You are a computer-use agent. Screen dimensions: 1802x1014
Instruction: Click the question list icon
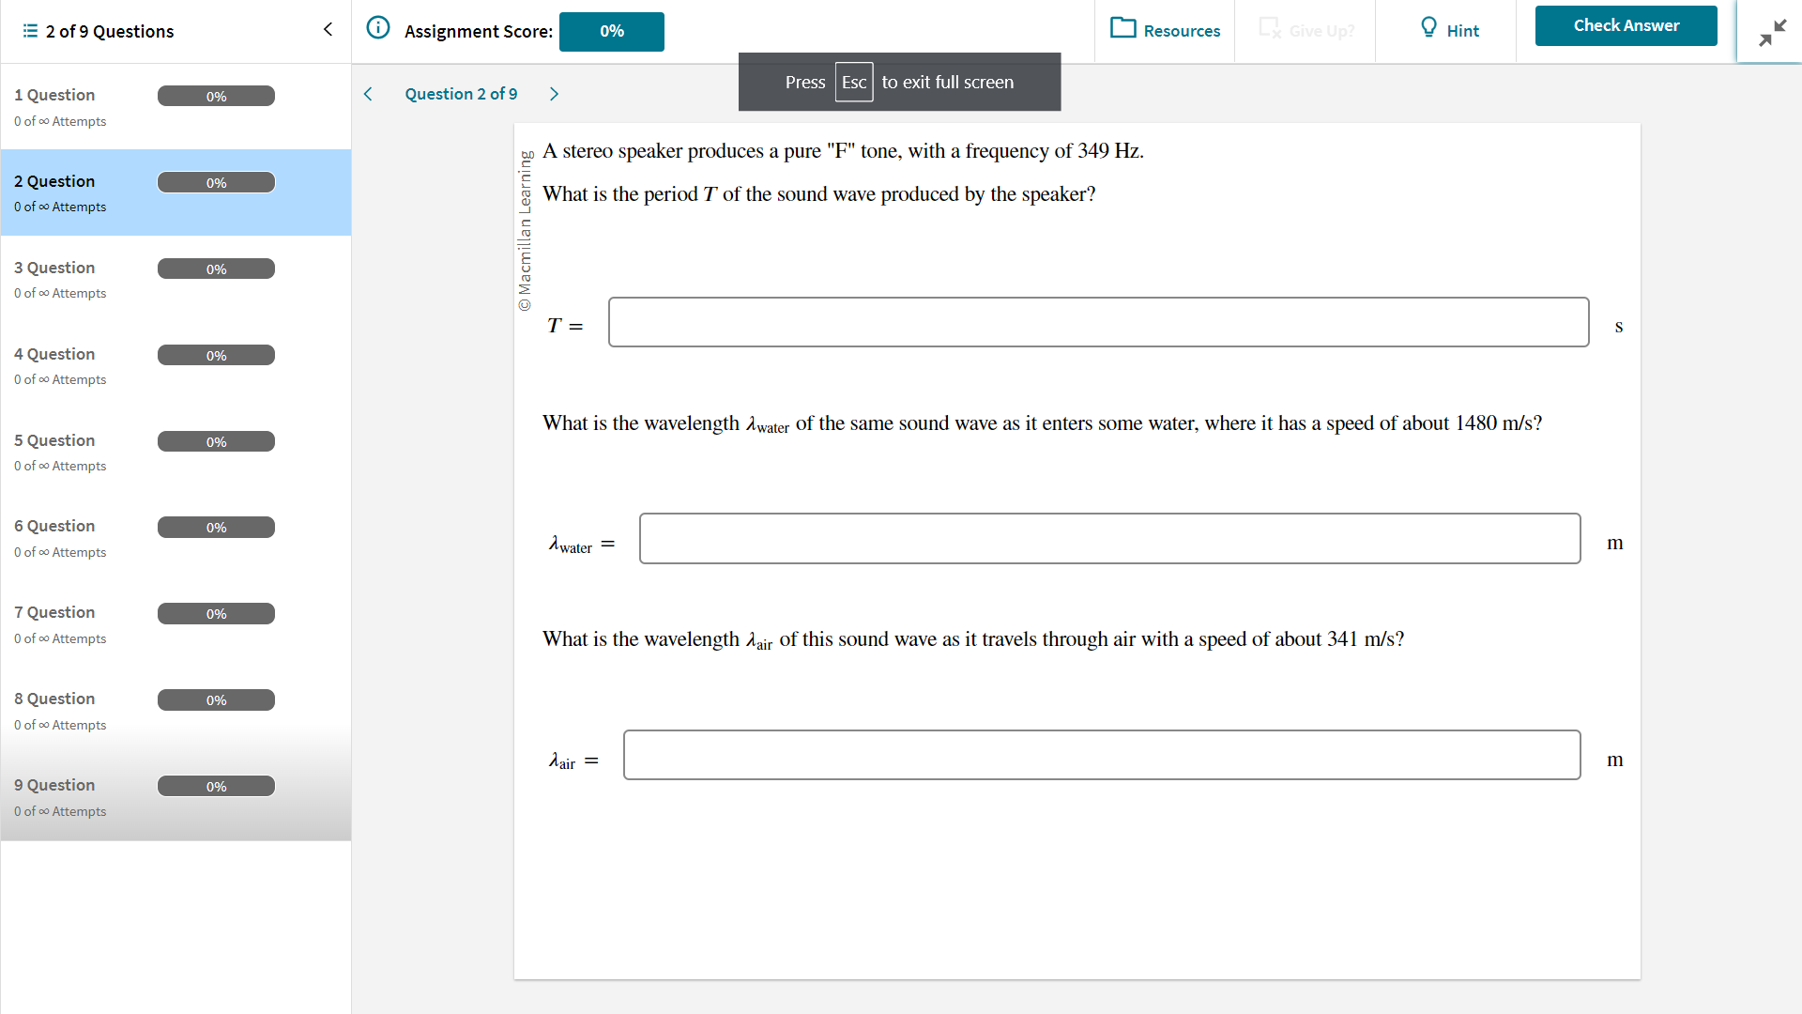(x=30, y=31)
